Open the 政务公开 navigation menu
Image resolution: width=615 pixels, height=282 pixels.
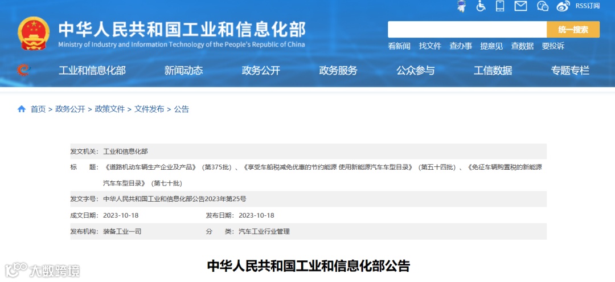(261, 71)
